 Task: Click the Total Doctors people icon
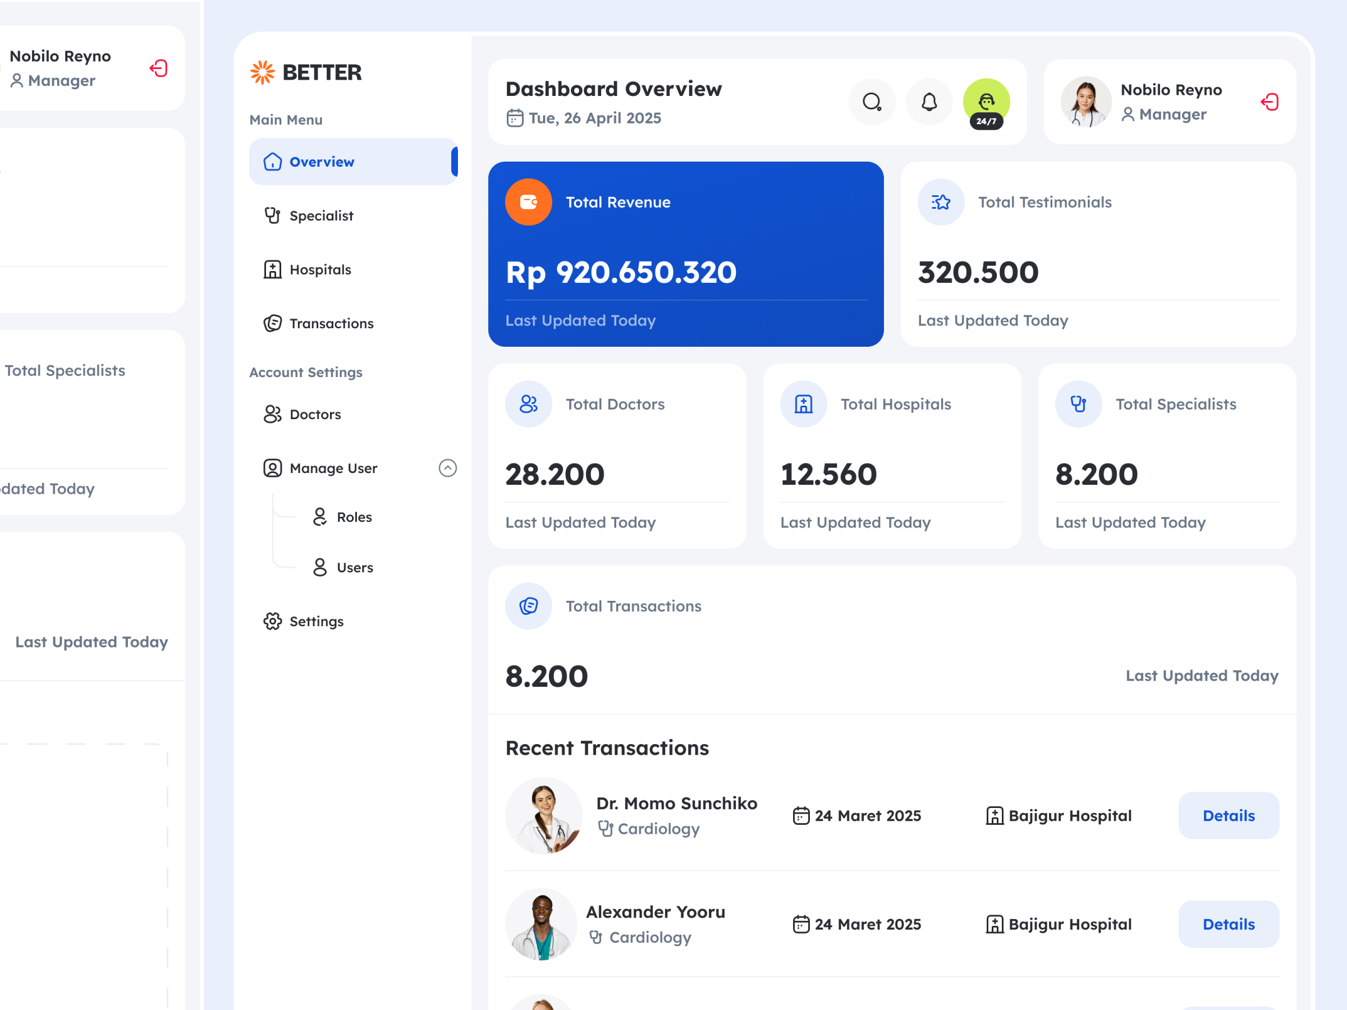[x=528, y=404]
